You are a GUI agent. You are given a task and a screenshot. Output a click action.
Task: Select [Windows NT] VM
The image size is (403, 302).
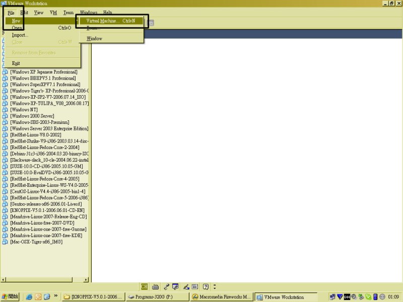tap(24, 110)
